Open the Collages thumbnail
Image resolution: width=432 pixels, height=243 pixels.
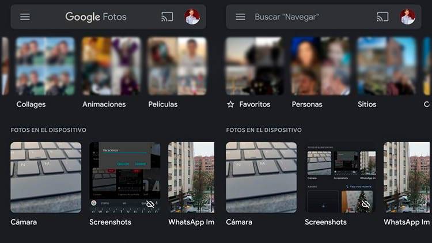46,66
